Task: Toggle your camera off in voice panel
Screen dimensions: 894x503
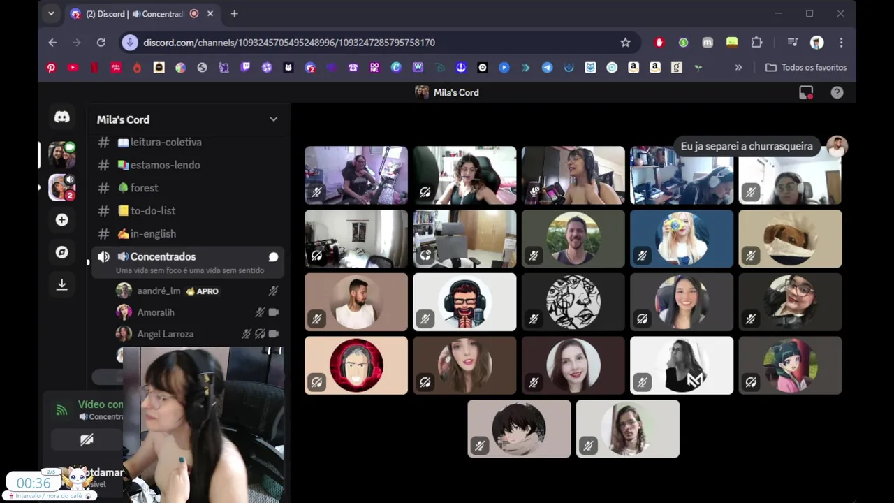Action: tap(87, 439)
